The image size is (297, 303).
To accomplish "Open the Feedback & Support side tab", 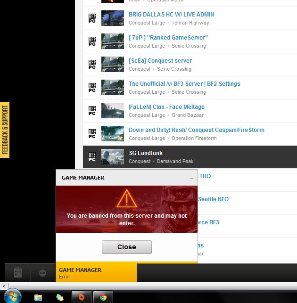I will pos(5,130).
